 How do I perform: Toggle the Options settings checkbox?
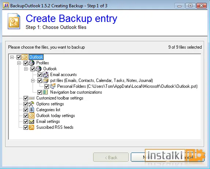[x=26, y=104]
